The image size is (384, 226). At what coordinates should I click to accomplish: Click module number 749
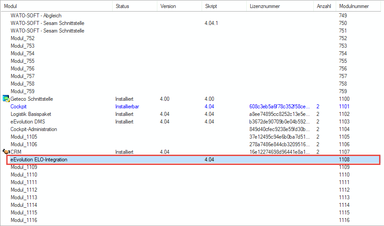click(343, 16)
